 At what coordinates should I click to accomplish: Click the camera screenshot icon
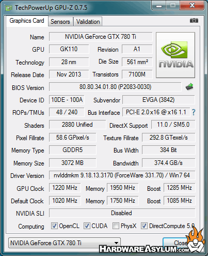click(194, 21)
